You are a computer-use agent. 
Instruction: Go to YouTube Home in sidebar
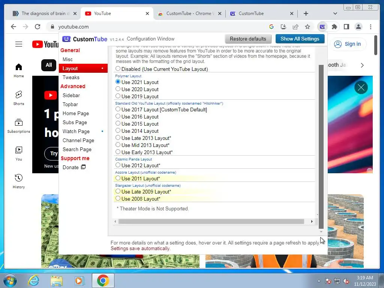[19, 70]
